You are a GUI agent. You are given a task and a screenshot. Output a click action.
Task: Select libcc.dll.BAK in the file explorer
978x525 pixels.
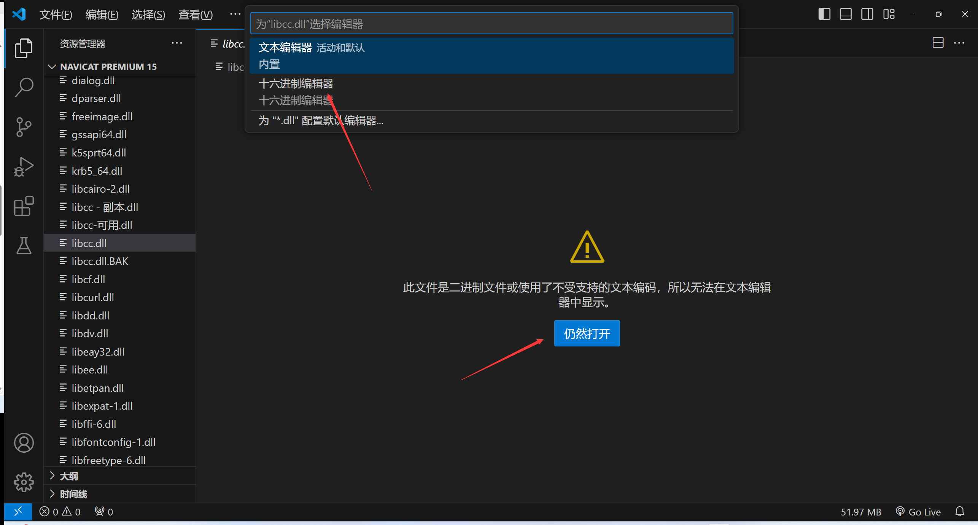100,261
